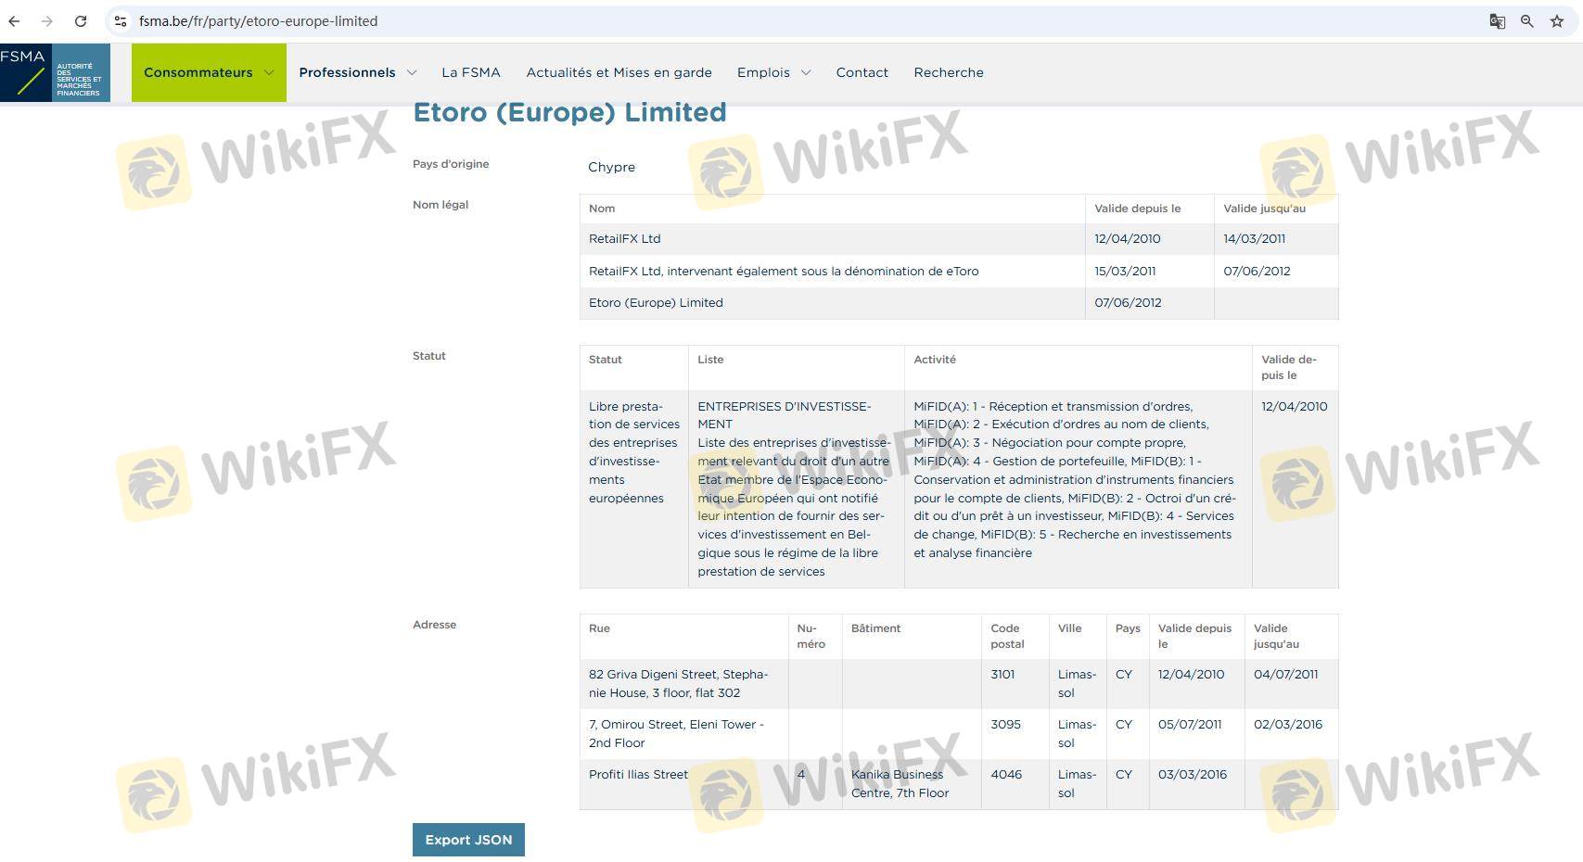Open the Contact menu item
The height and width of the screenshot is (862, 1583).
point(862,72)
